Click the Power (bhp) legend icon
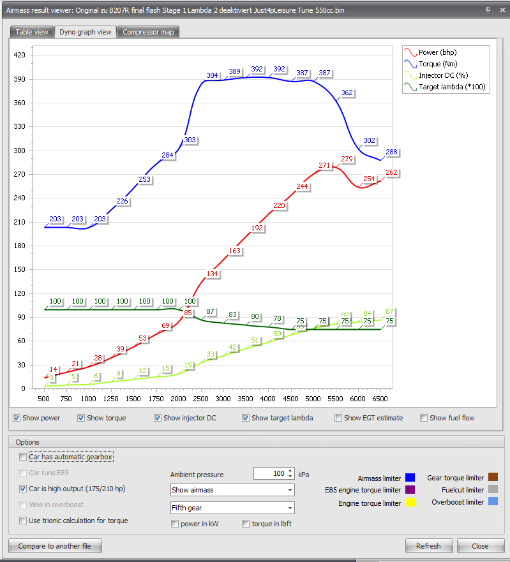Image resolution: width=510 pixels, height=562 pixels. [x=410, y=52]
